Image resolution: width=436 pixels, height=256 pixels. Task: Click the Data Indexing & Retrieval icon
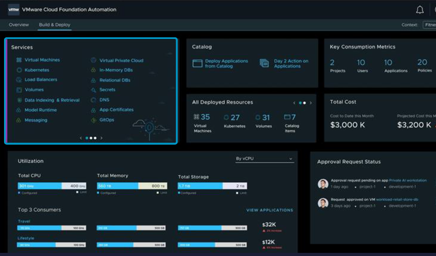point(19,100)
